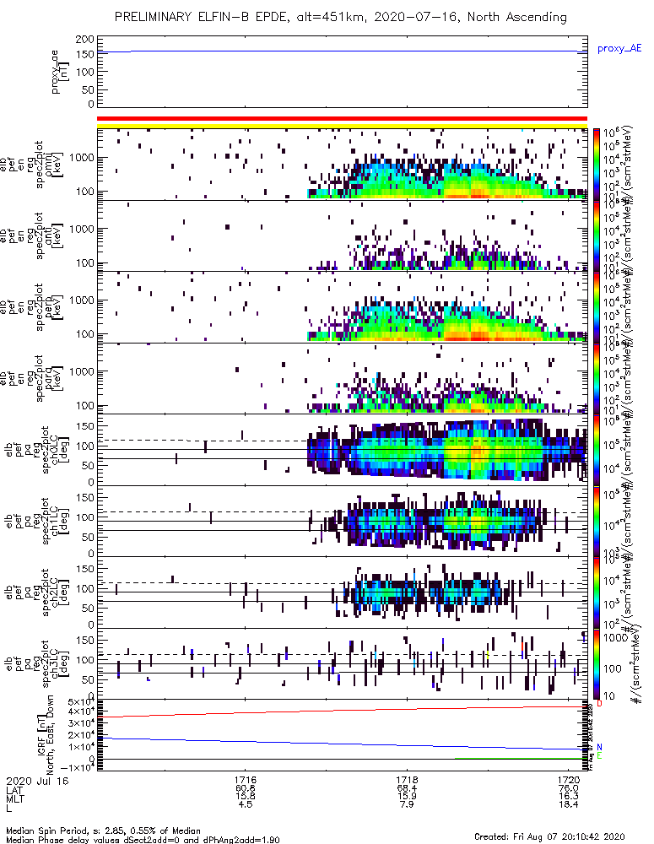This screenshot has height=844, width=654.
Task: Click the '1720' time tick label
Action: 569,780
